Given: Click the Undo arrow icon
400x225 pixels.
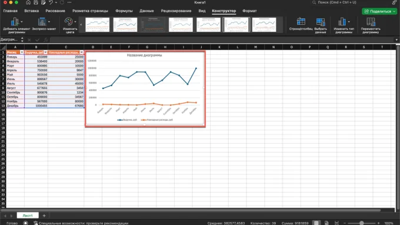Looking at the screenshot, I should coord(51,2).
